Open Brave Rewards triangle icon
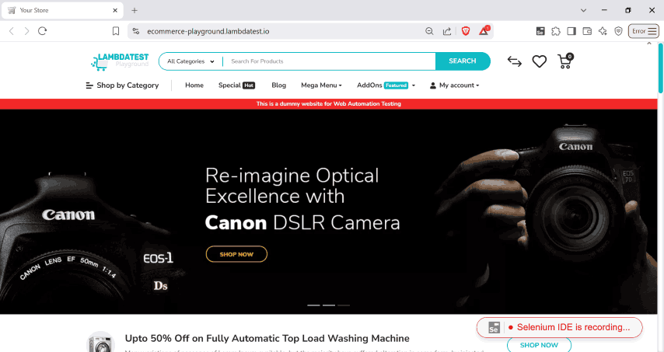 click(x=484, y=30)
